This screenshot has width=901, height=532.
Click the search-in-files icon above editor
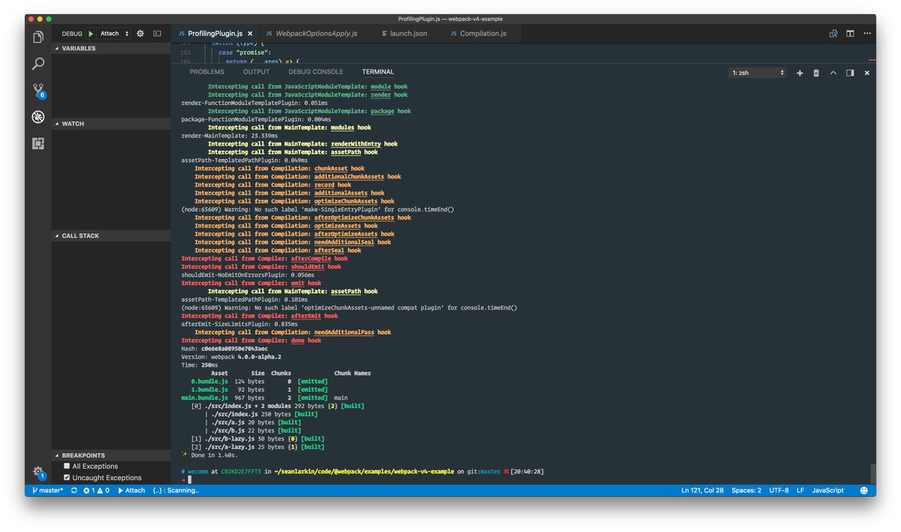[833, 34]
